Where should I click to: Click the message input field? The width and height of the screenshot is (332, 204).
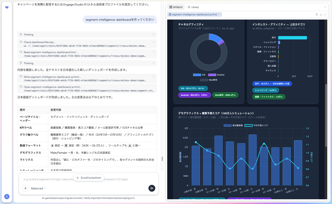coord(89,179)
